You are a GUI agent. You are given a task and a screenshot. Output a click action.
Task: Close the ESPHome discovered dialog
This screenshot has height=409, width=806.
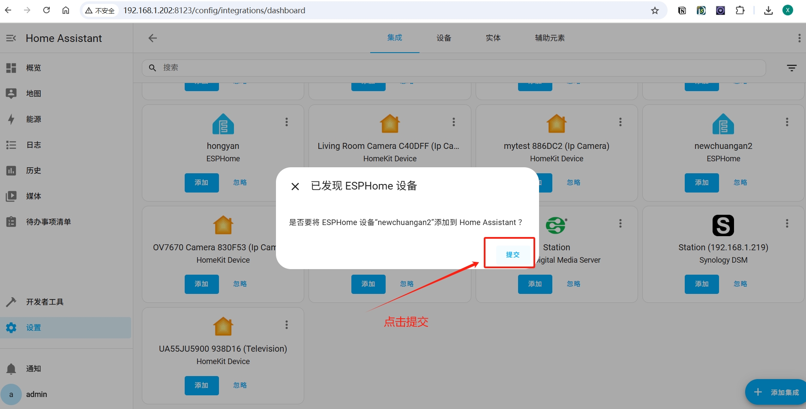(295, 187)
